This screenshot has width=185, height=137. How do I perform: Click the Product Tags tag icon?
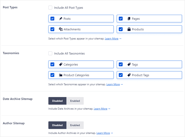tap(129, 75)
